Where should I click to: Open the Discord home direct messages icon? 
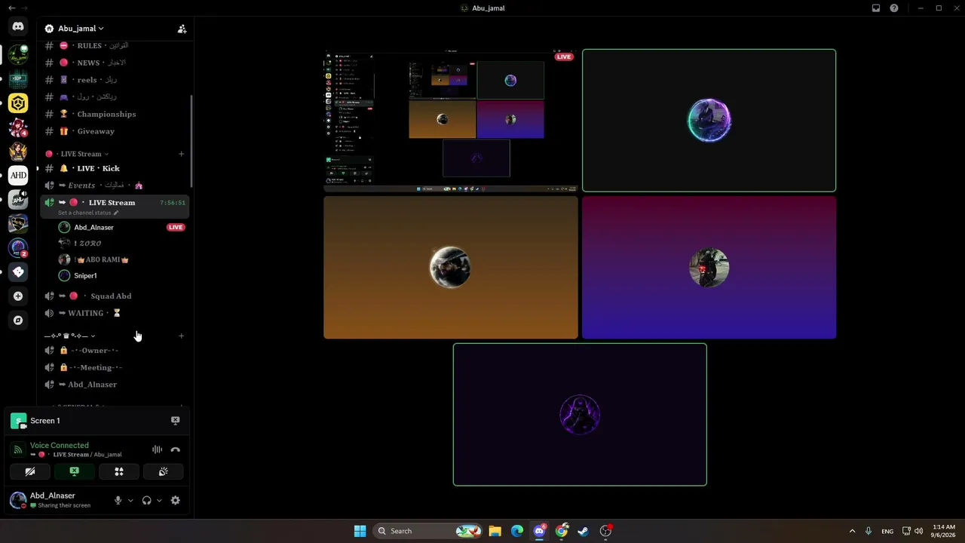coord(18,26)
